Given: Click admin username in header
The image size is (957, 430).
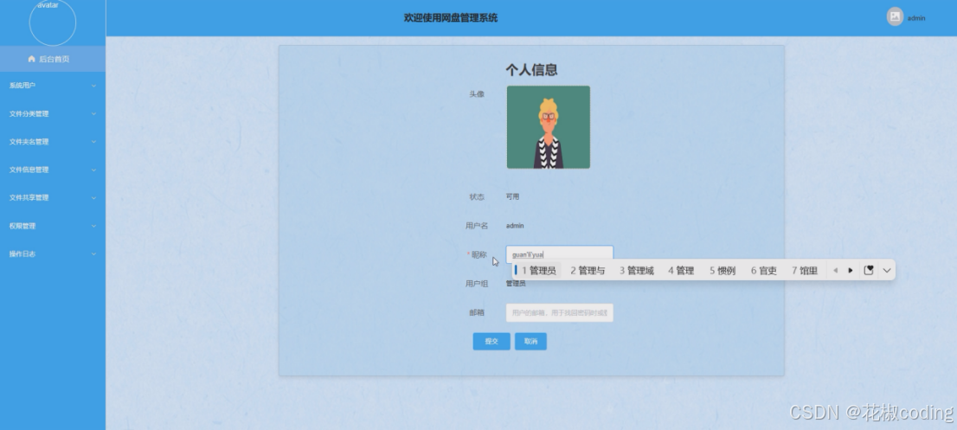Looking at the screenshot, I should point(916,18).
